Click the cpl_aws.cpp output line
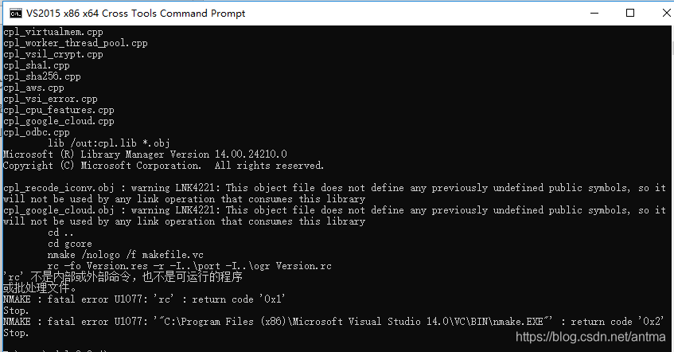The height and width of the screenshot is (352, 674). pos(34,88)
